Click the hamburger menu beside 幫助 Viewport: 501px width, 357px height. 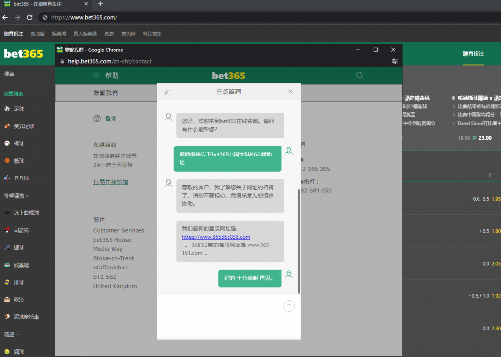pos(96,76)
